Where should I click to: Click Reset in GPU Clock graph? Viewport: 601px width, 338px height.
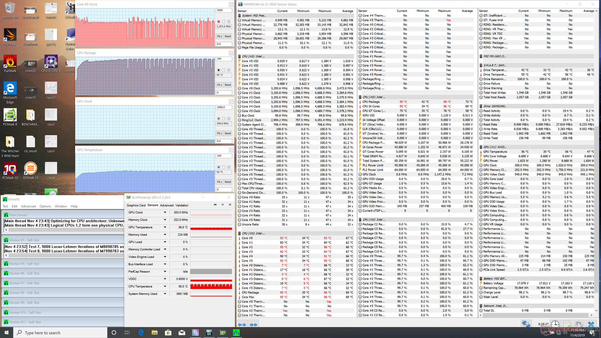[228, 133]
